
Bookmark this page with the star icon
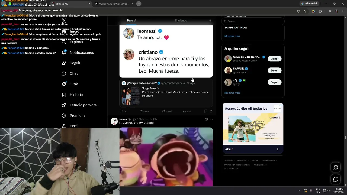click(x=304, y=11)
